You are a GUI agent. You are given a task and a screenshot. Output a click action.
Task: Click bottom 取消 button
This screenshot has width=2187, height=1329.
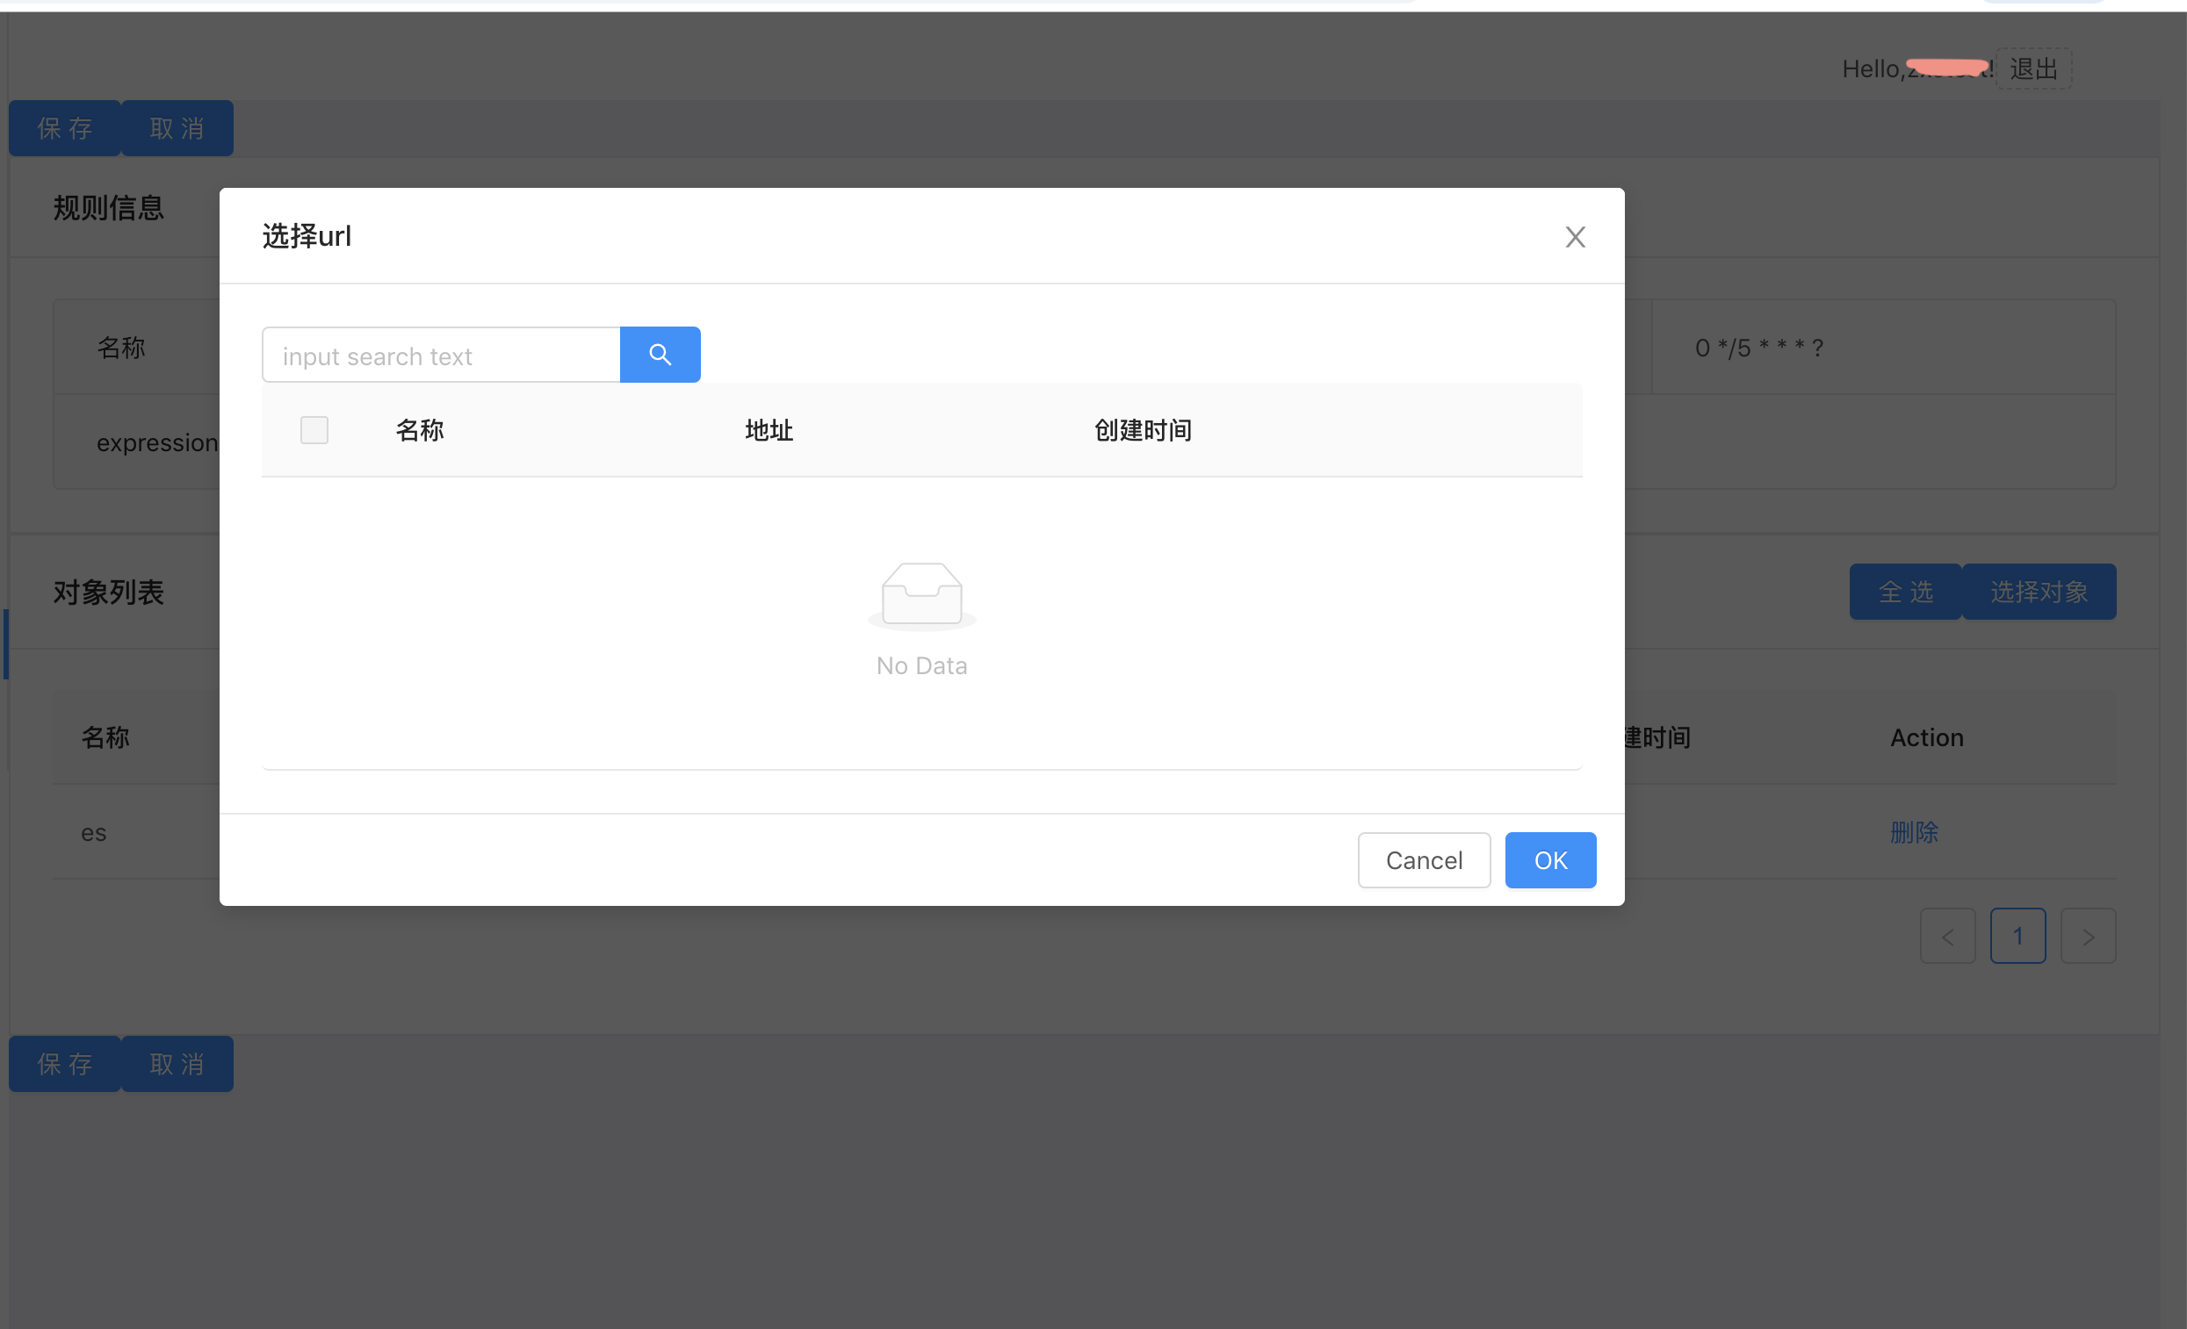click(x=177, y=1064)
